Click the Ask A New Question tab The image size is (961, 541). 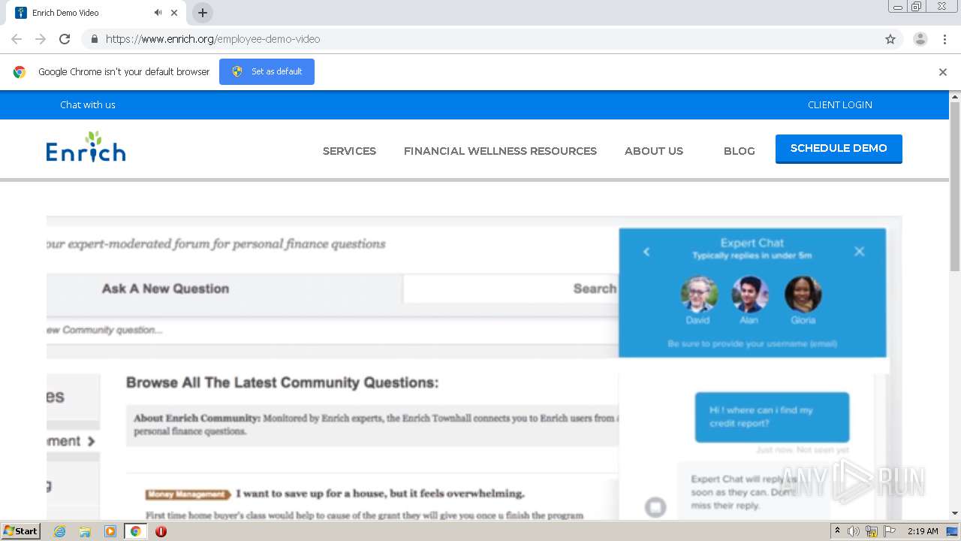click(165, 289)
